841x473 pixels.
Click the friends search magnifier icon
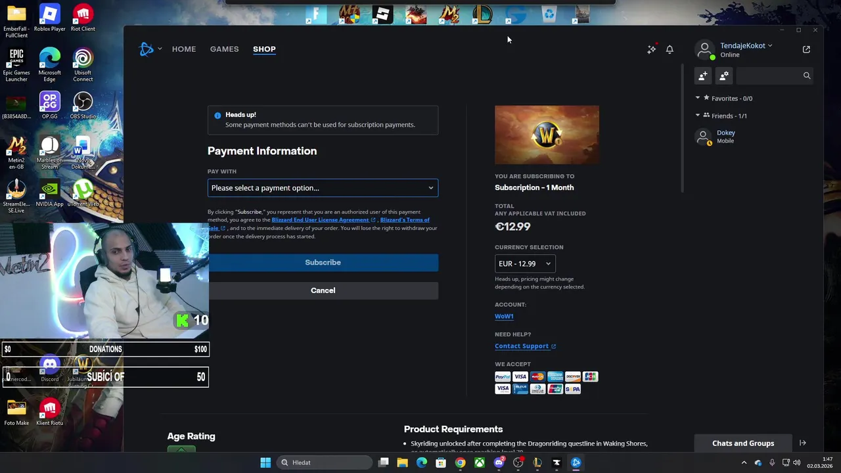click(x=807, y=76)
